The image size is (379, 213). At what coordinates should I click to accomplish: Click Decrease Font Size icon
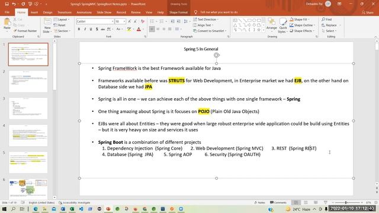pyautogui.click(x=136, y=21)
